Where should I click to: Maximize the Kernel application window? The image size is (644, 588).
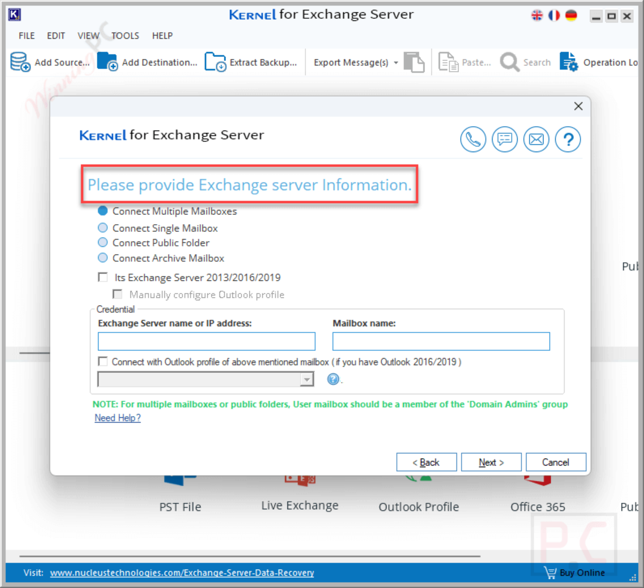pos(611,16)
